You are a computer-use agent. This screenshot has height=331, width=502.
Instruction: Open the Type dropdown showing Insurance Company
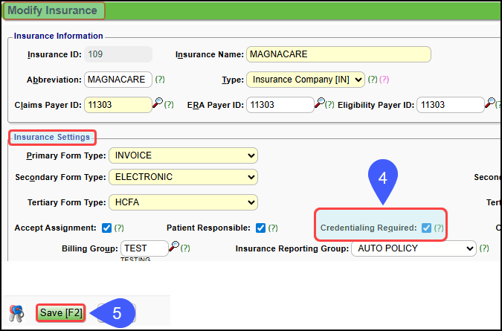coord(305,79)
